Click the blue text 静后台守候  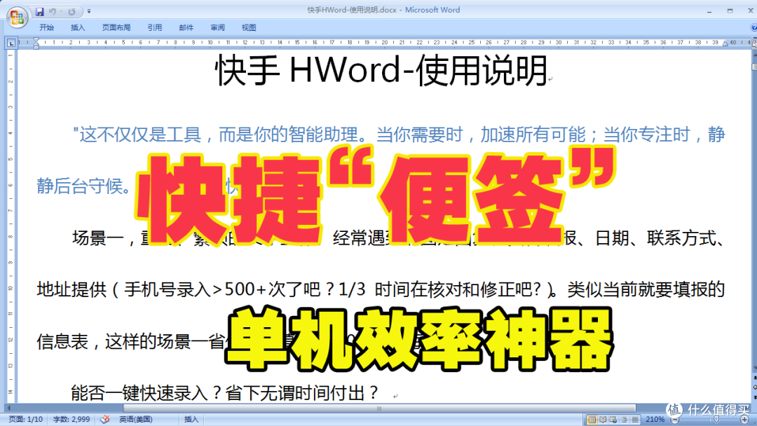pyautogui.click(x=80, y=186)
